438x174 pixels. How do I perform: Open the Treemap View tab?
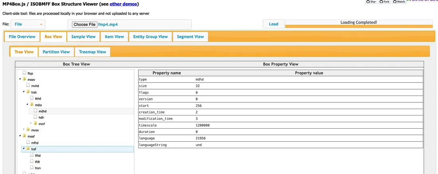[x=92, y=52]
